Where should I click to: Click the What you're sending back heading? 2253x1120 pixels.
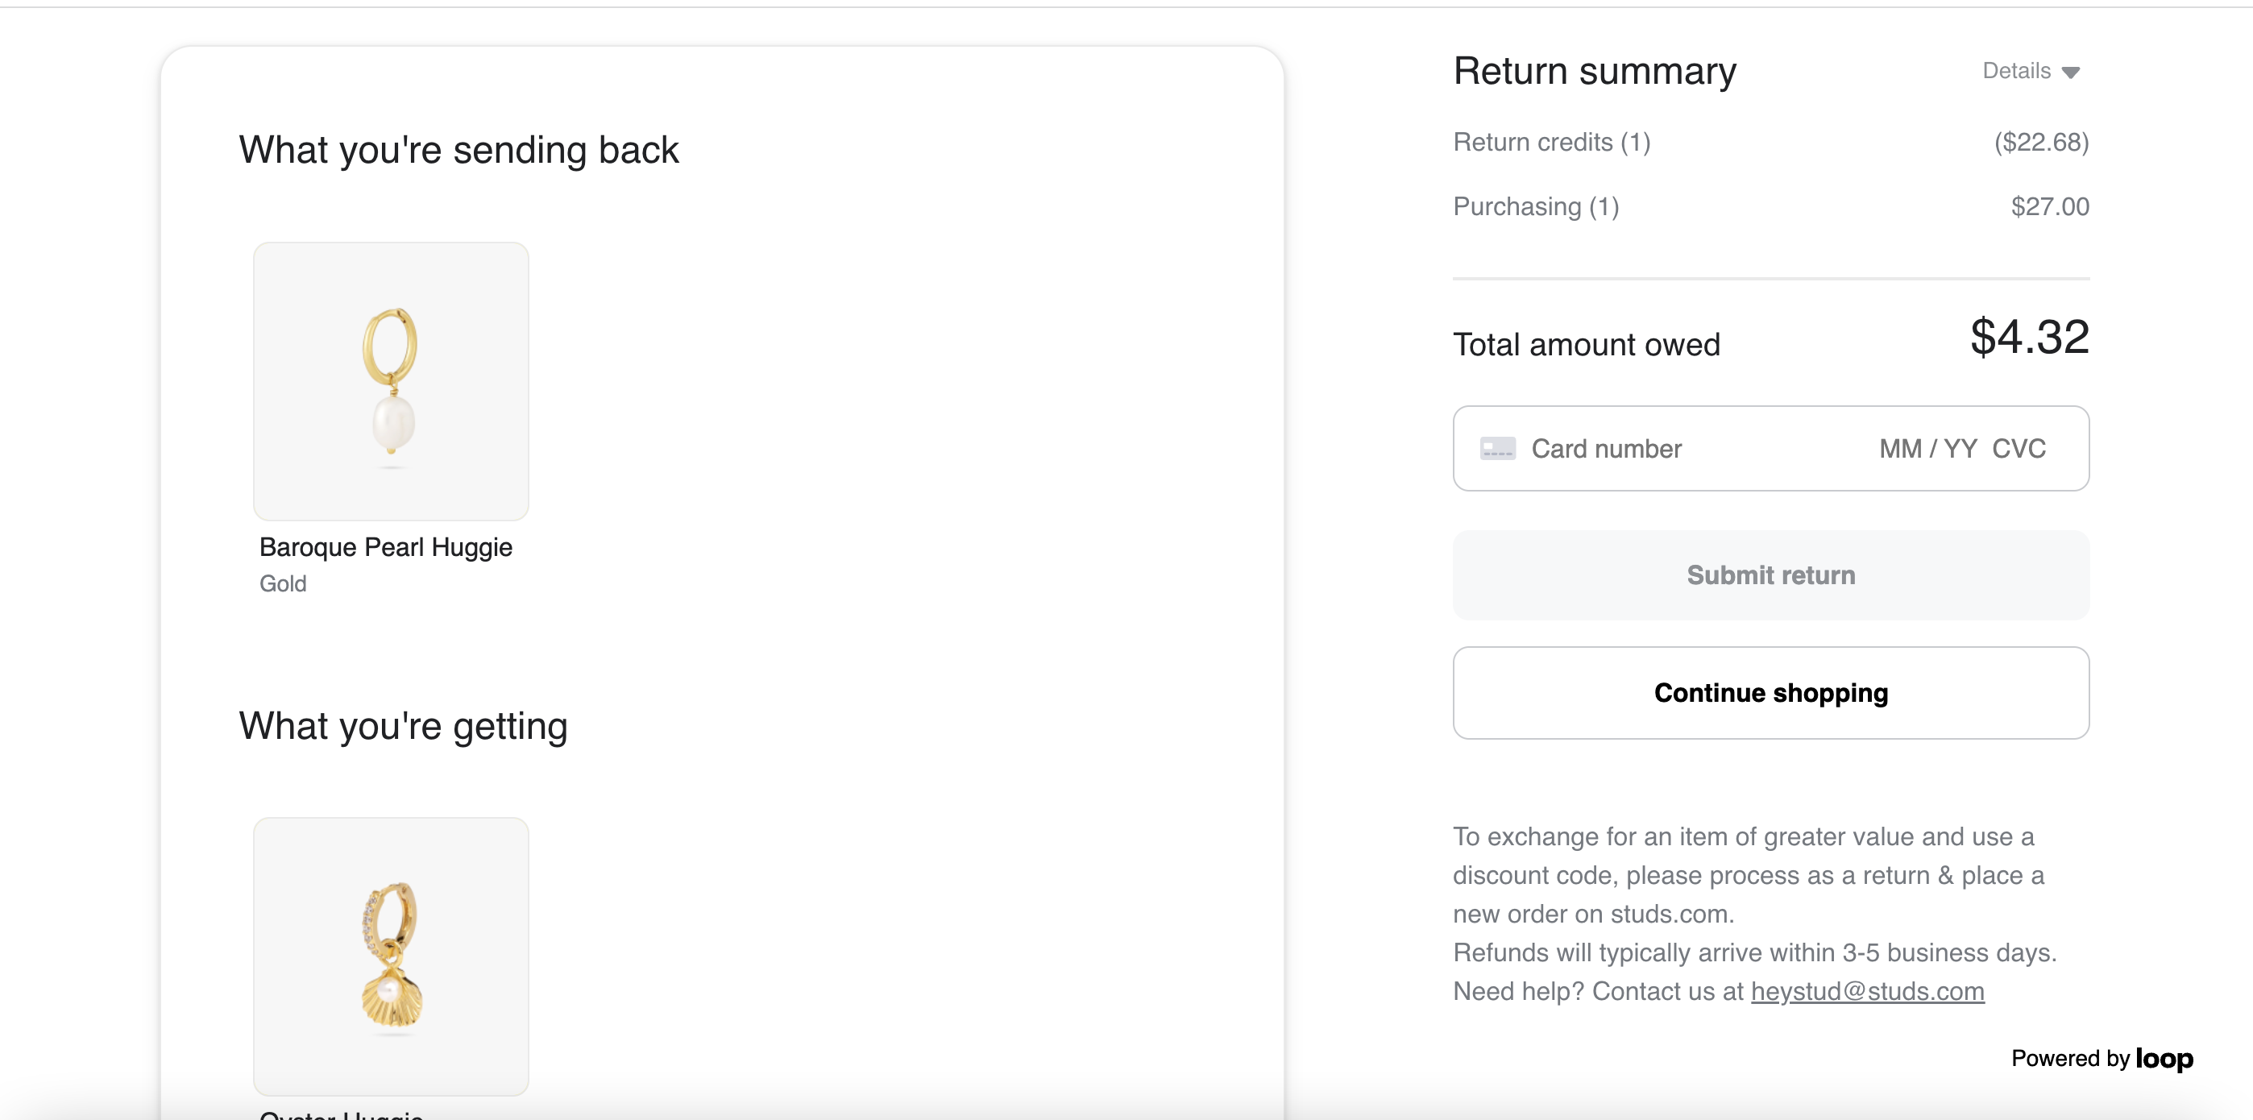pos(459,150)
